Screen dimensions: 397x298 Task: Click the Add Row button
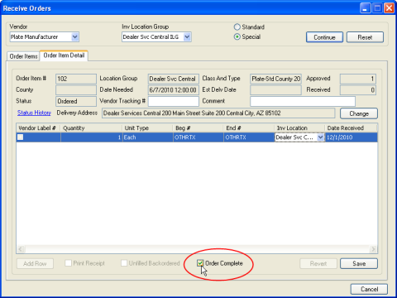35,263
